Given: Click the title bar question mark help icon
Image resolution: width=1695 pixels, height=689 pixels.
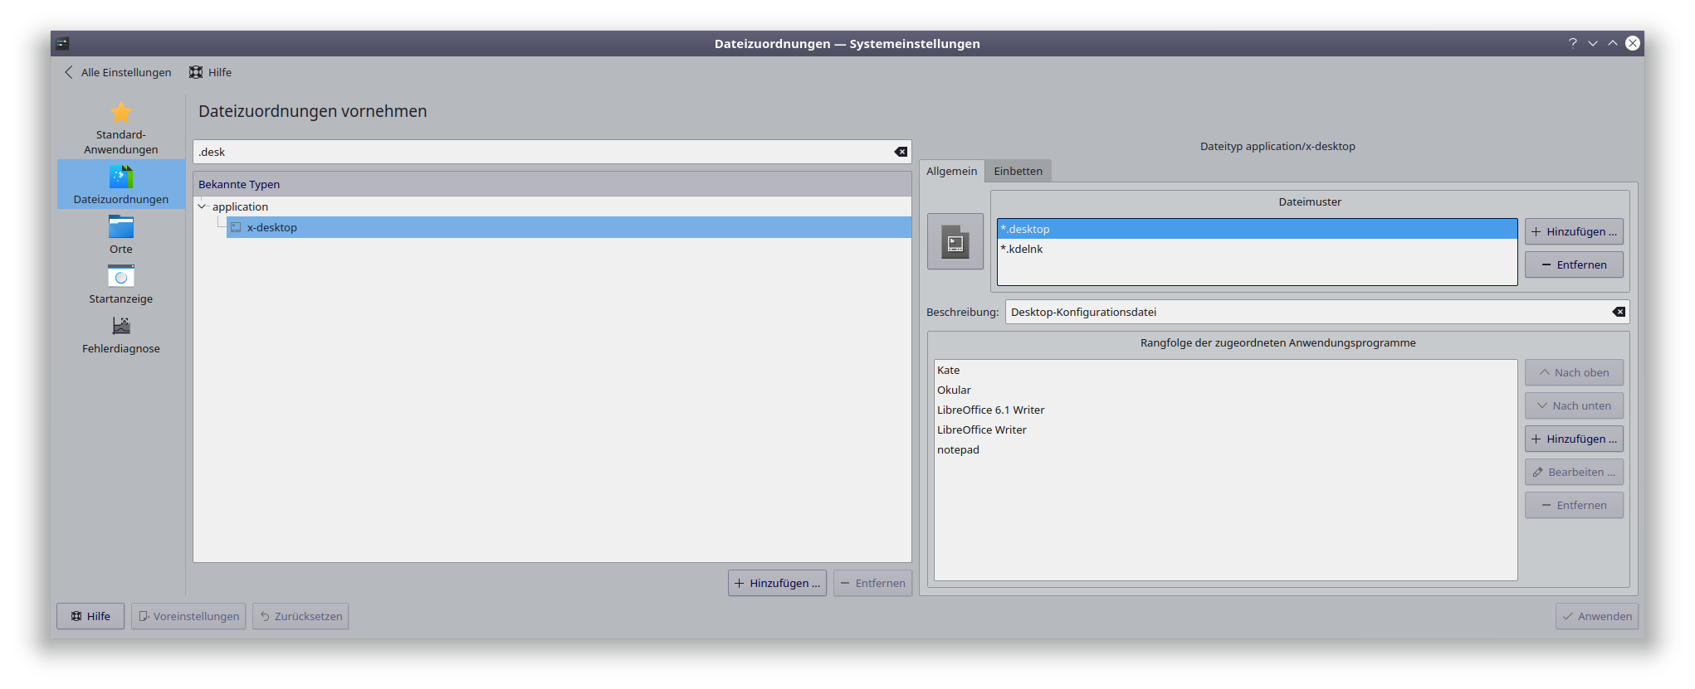Looking at the screenshot, I should pos(1572,43).
